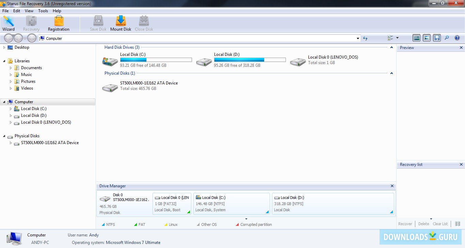Toggle the floppy-disk panel button in toolbar

437,38
